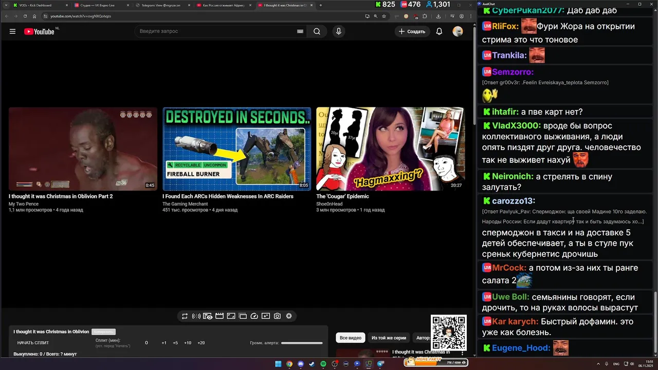The width and height of the screenshot is (658, 370).
Task: Select the Все видео filter chip
Action: tap(351, 338)
